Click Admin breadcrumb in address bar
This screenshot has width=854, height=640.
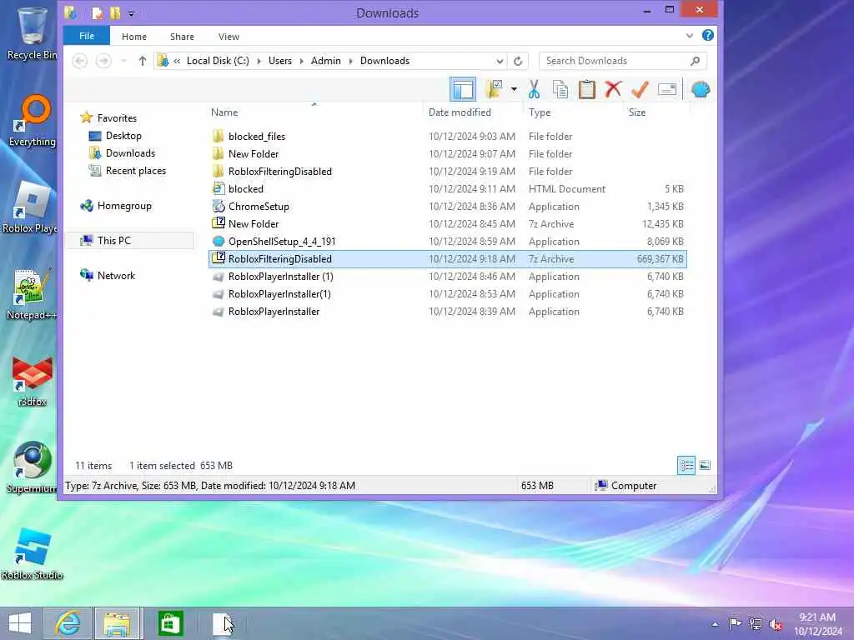point(326,61)
